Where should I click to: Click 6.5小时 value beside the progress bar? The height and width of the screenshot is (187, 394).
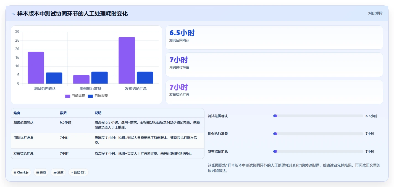(371, 116)
